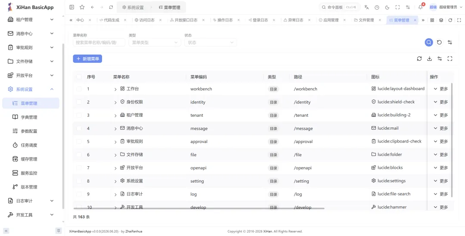Enter fullscreen from the header icon
Screen dimensions: 465x236
(x=398, y=7)
